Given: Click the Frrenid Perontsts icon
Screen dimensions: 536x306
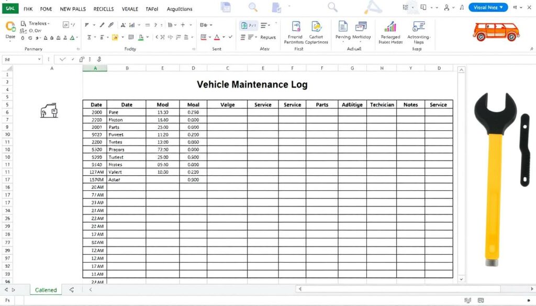Looking at the screenshot, I should pos(296,27).
